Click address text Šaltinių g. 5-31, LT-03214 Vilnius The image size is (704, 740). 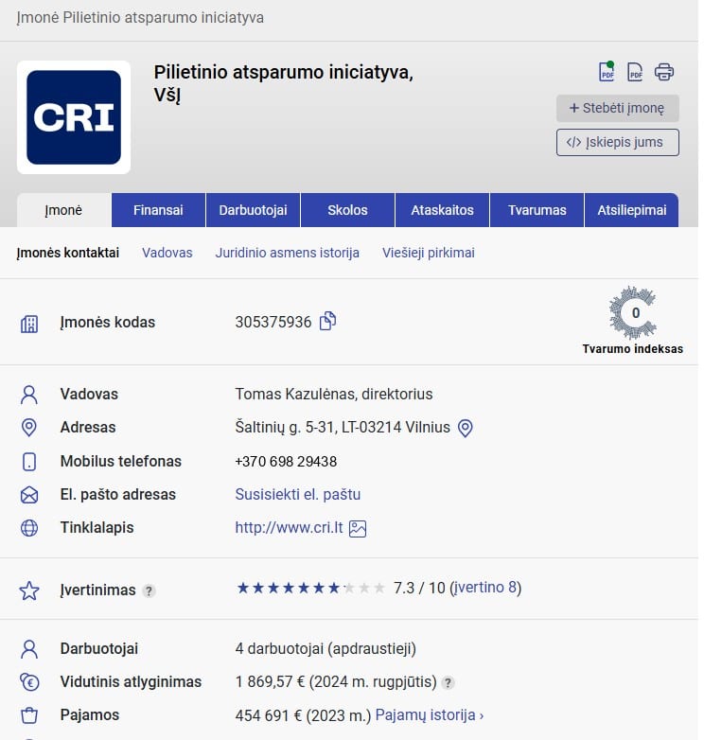[343, 428]
